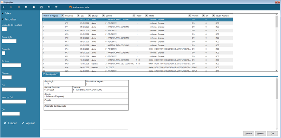Click the Modificar button

pyautogui.click(x=261, y=133)
